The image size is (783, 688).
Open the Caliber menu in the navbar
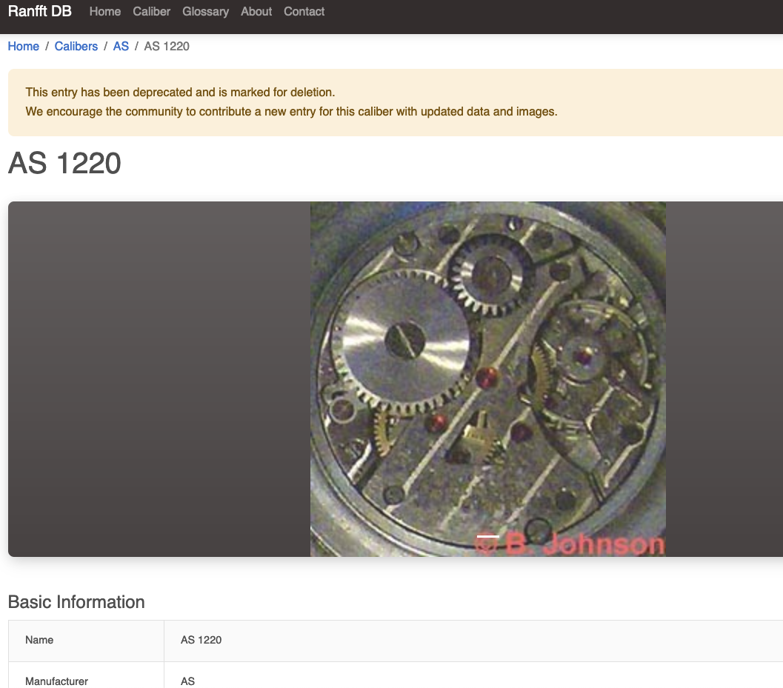(151, 12)
